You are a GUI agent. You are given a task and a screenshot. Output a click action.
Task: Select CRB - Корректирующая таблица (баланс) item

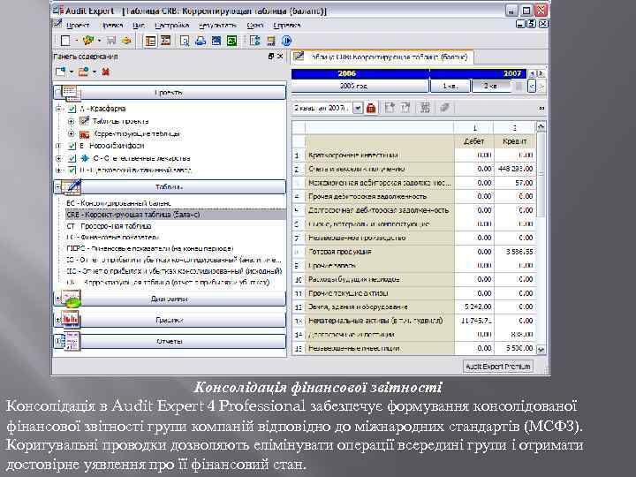tap(175, 215)
